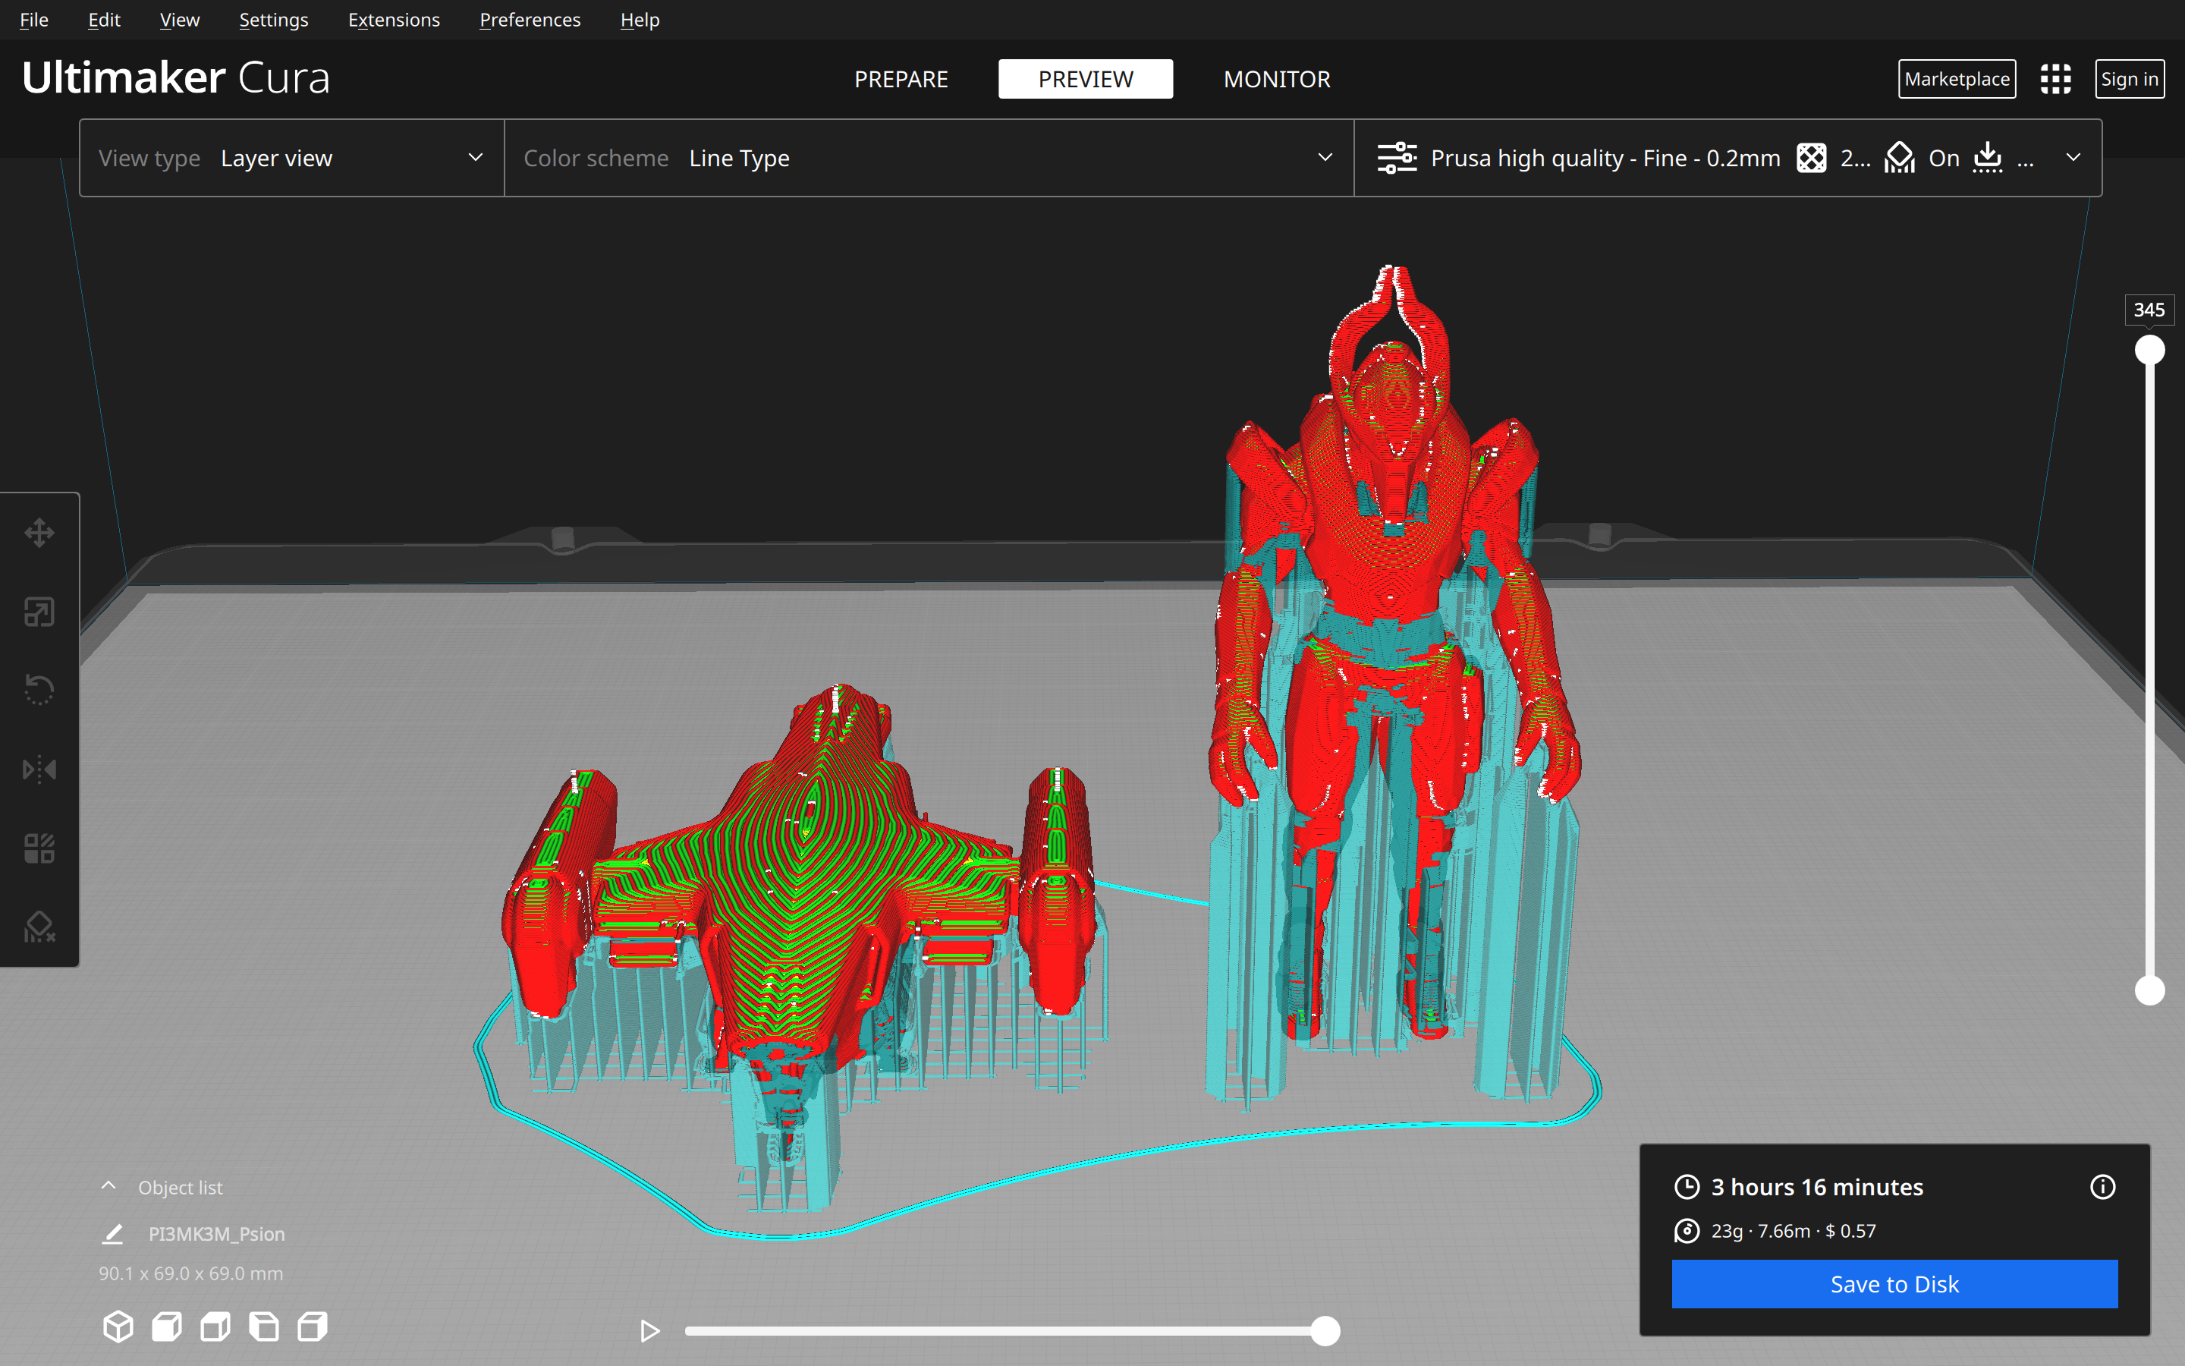Click the Ultimaker Cura logo
The height and width of the screenshot is (1366, 2185).
176,79
